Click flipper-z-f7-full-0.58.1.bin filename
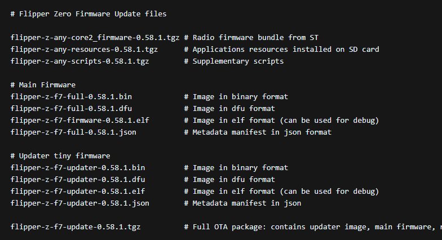442x240 pixels. point(71,97)
